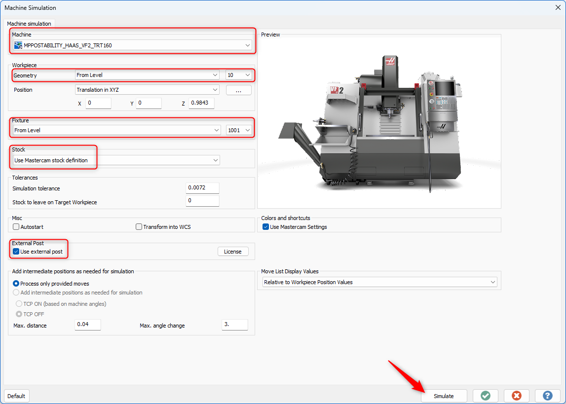Switch to the Machine simulation tab
Viewport: 566px width, 404px height.
29,24
